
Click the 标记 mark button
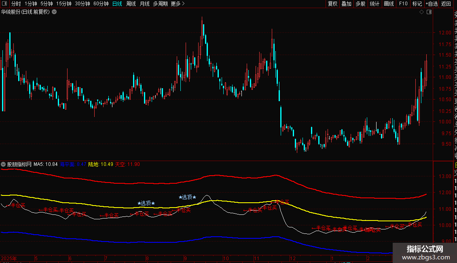click(417, 4)
